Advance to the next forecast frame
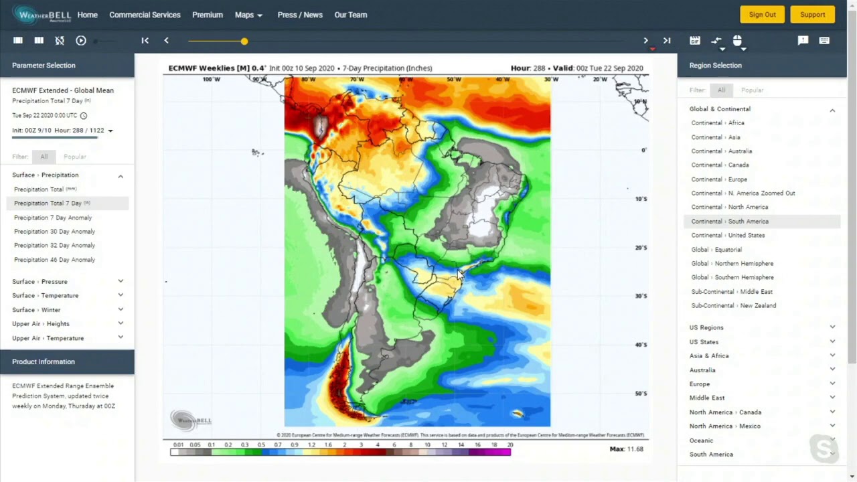 click(x=645, y=41)
